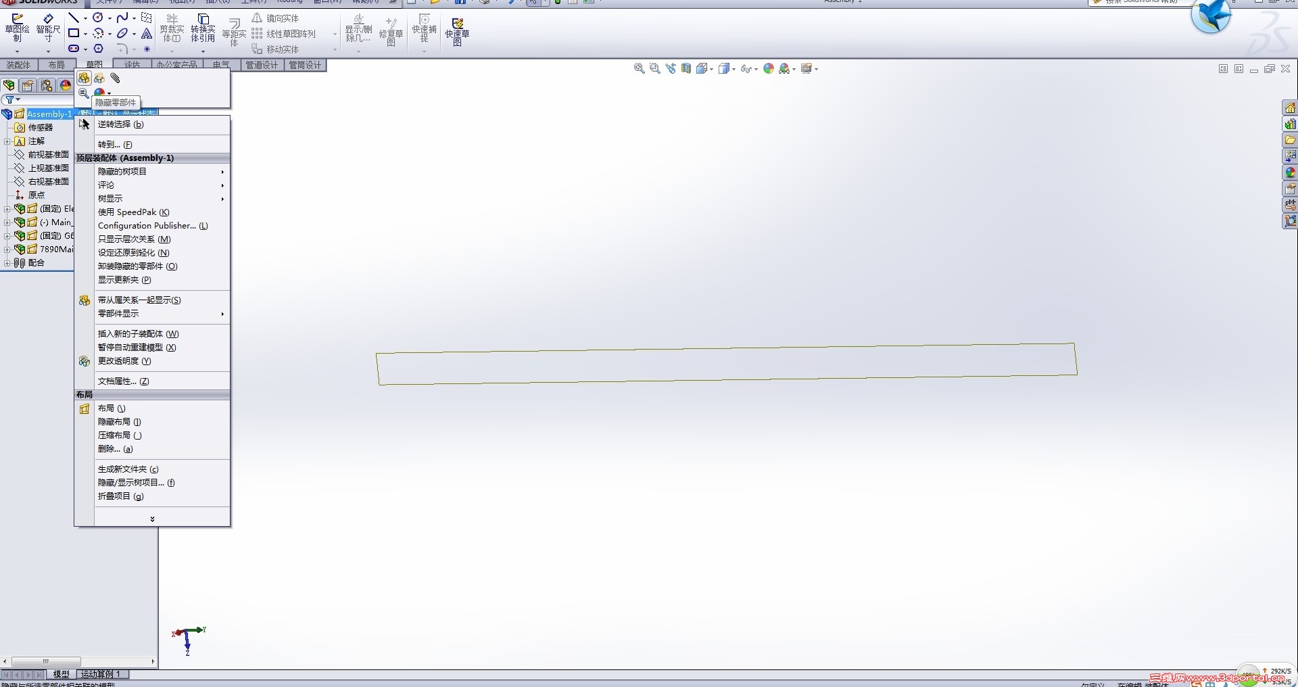This screenshot has width=1298, height=687.
Task: Open the ConfigurationManager tab icon
Action: point(47,85)
